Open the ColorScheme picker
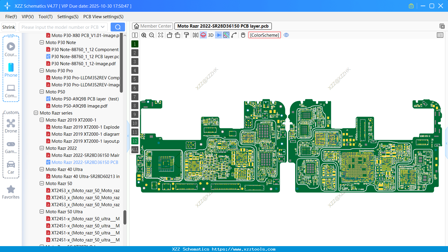This screenshot has height=252, width=448. tap(264, 35)
